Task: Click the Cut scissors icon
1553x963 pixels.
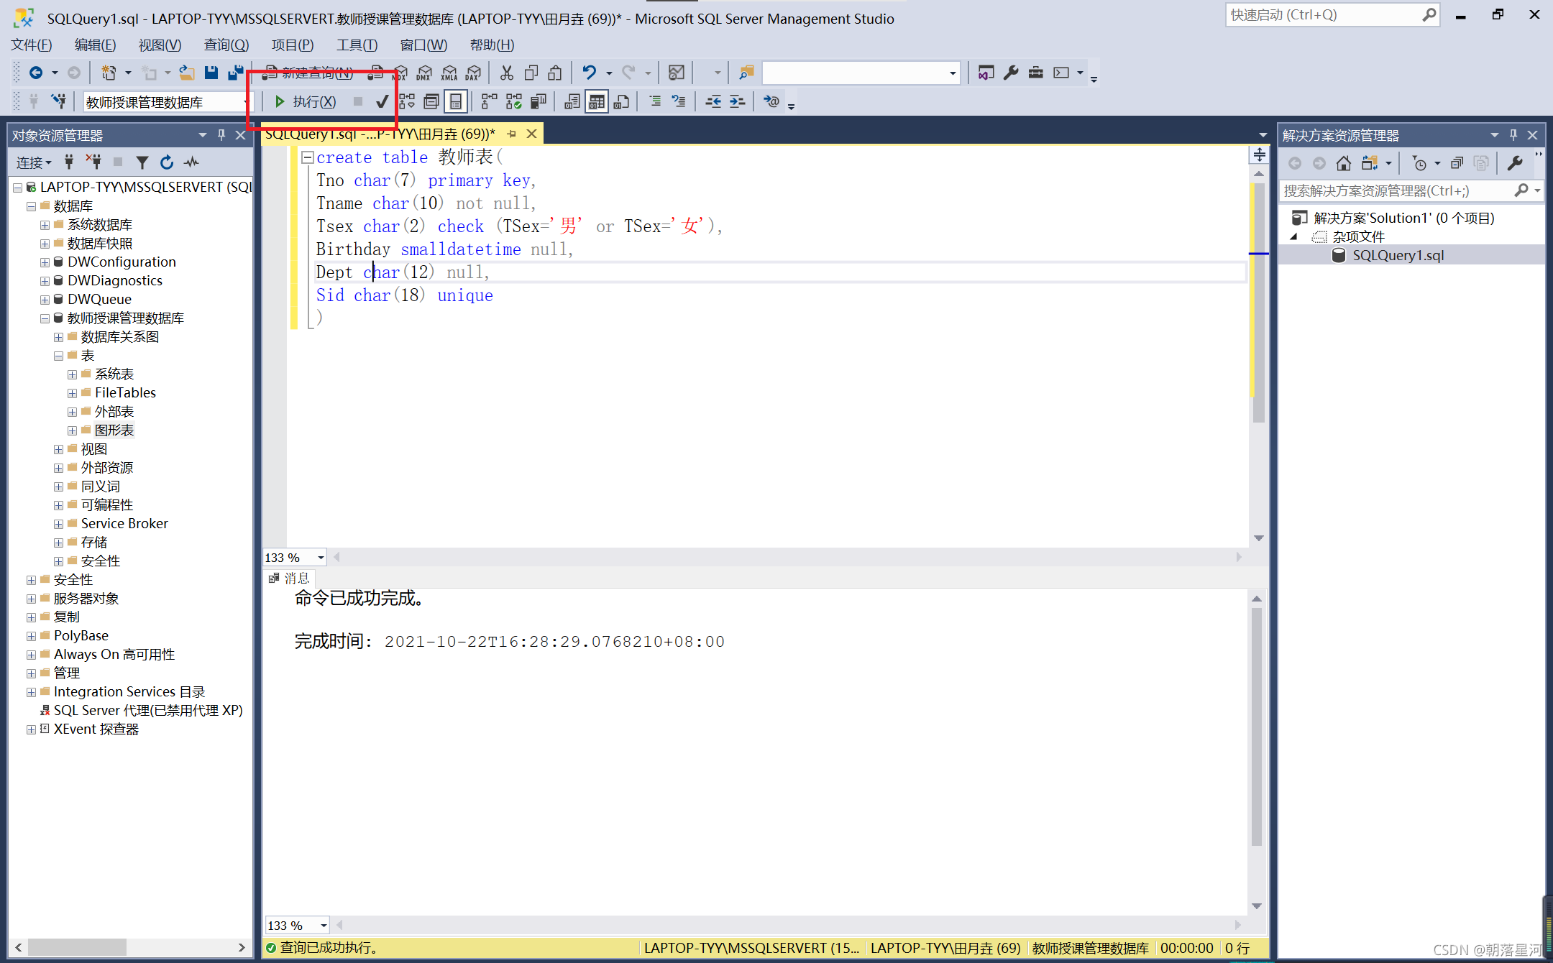Action: (x=507, y=73)
